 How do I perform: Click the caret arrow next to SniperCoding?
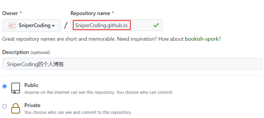[x=53, y=26]
